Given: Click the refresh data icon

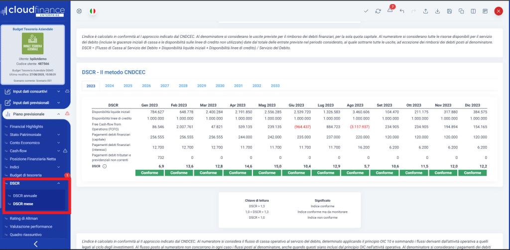Looking at the screenshot, I should click(378, 11).
